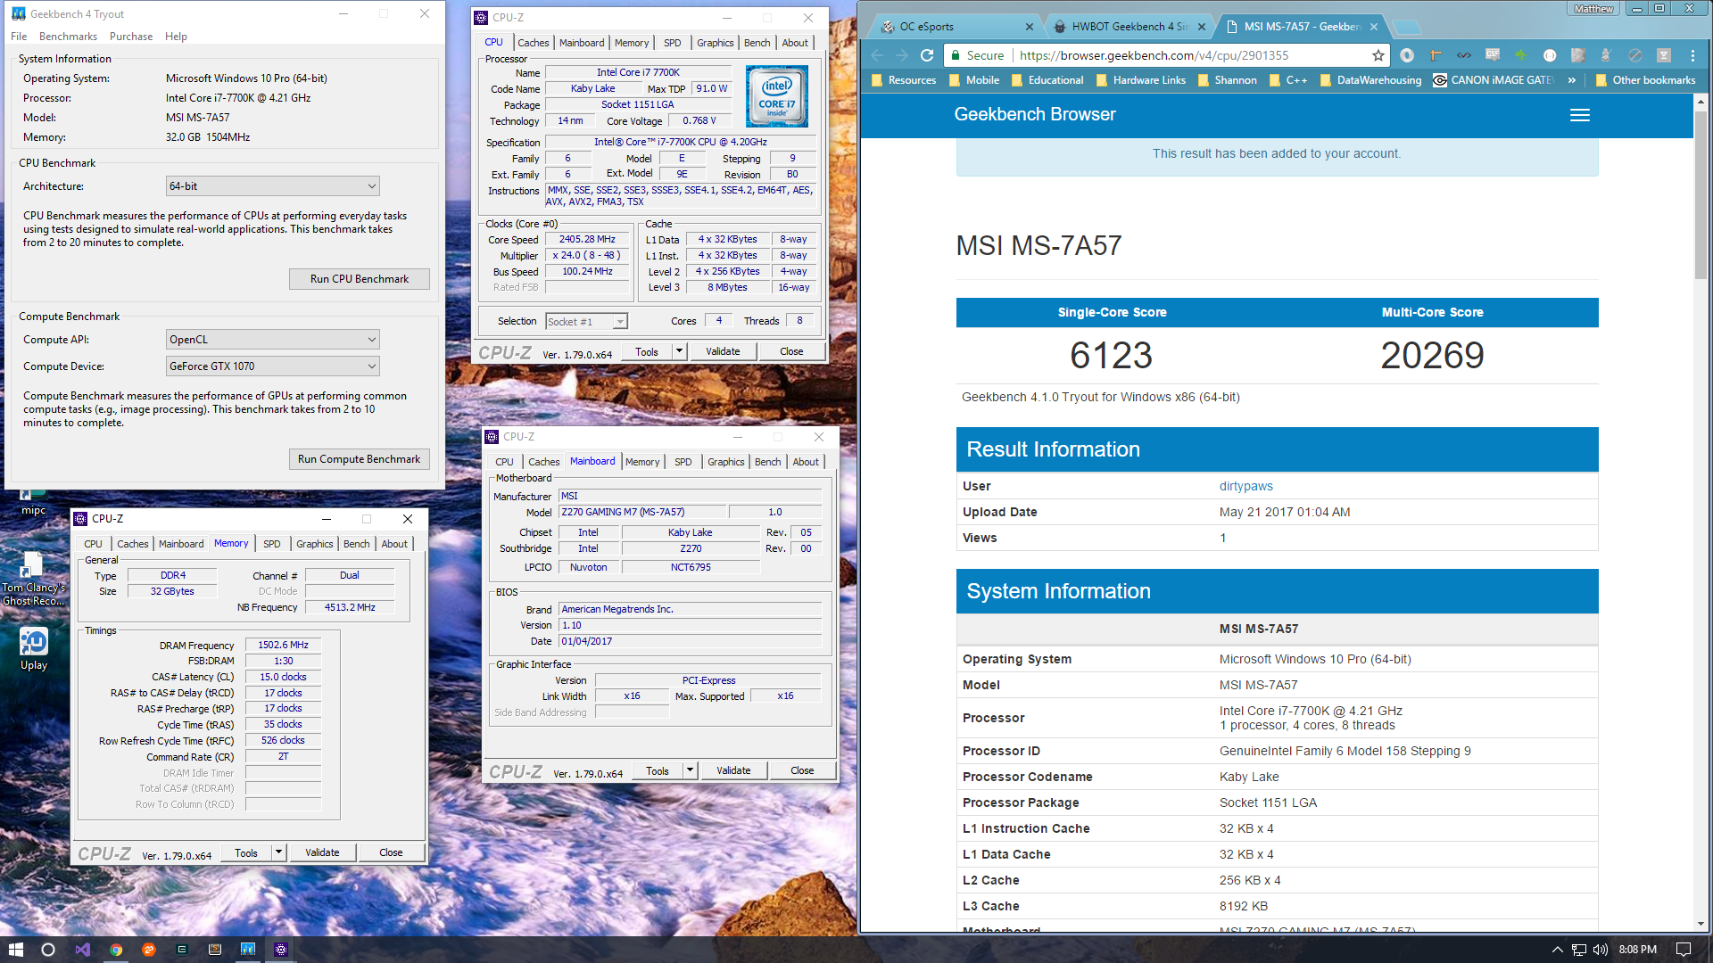Click Validate in CPU-Z CPU window
This screenshot has height=963, width=1713.
click(x=723, y=351)
